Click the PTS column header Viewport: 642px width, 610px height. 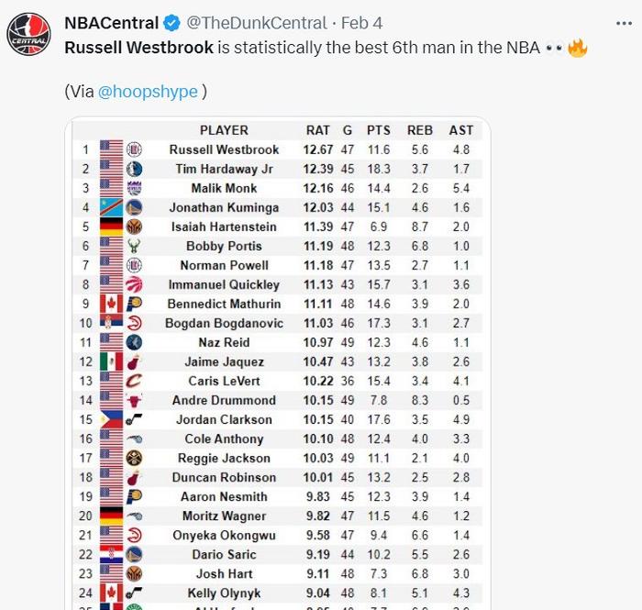(x=378, y=130)
